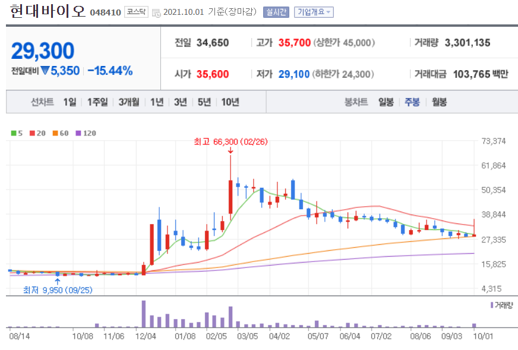Image resolution: width=518 pixels, height=350 pixels.
Task: Switch to the 3개월 line chart
Action: click(x=129, y=102)
